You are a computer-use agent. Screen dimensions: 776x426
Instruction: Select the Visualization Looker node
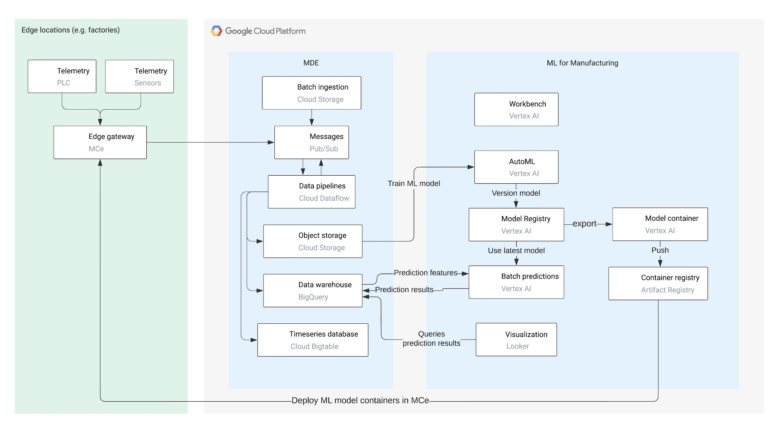(516, 340)
